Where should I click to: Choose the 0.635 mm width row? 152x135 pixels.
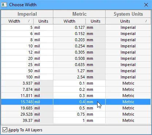(x=76, y=65)
